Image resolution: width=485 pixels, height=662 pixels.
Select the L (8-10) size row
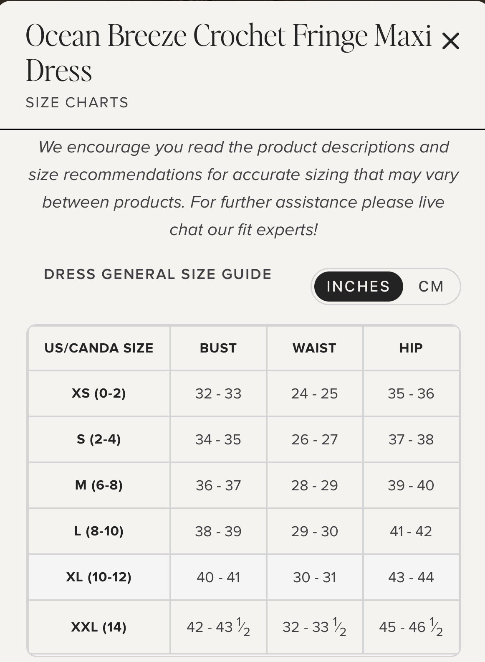click(x=244, y=531)
